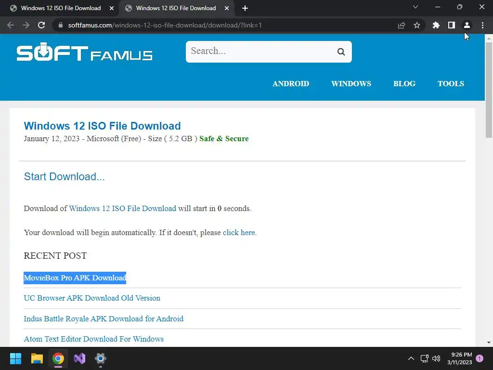
Task: Open the SoftFamus logo homepage
Action: [84, 52]
